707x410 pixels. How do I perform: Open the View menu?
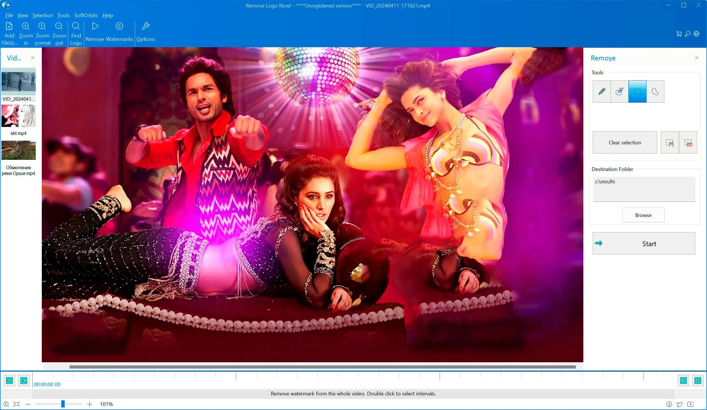[23, 15]
